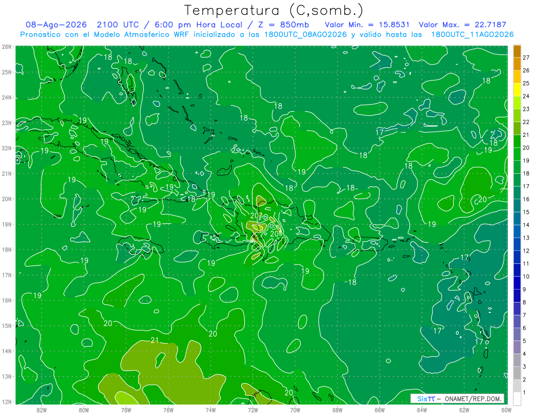Viewport: 538px width, 416px height.
Task: Click "Valor Max. = 22.7187"
Action: click(x=462, y=25)
